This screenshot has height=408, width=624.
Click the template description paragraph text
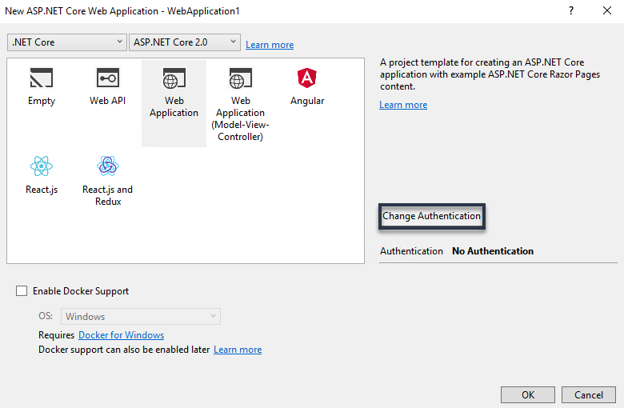[x=490, y=74]
